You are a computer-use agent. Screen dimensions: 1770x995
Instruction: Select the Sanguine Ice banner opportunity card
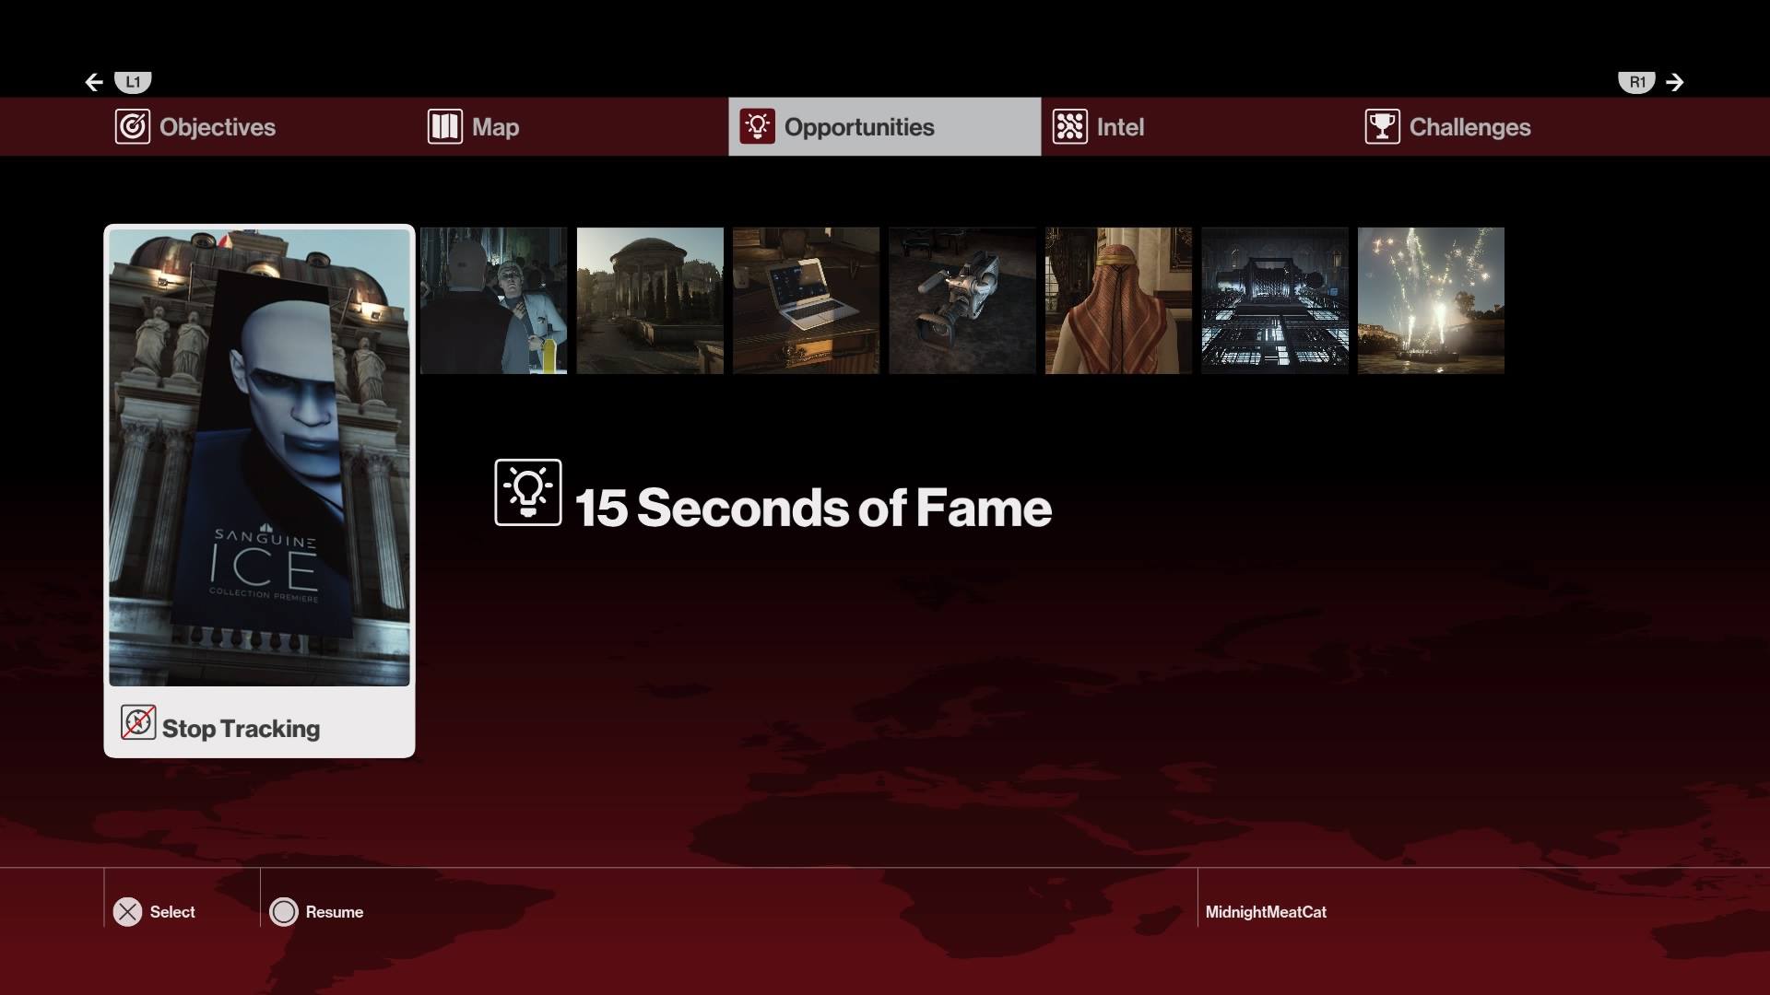[259, 457]
